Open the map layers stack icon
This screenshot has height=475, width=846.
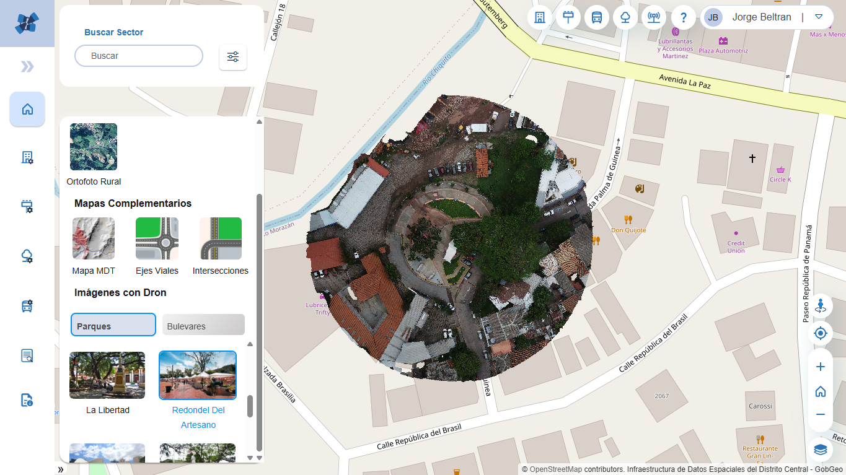click(x=821, y=450)
